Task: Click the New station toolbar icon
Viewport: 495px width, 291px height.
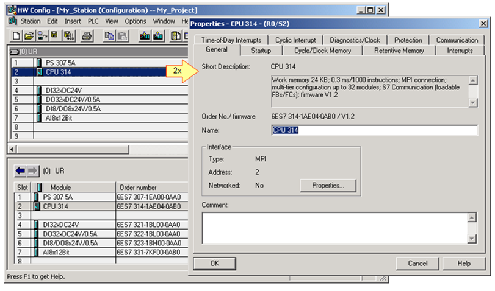Action: [16, 36]
